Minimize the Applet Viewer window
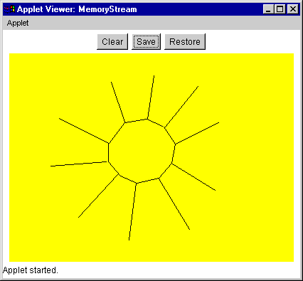303x281 pixels. tap(268, 9)
